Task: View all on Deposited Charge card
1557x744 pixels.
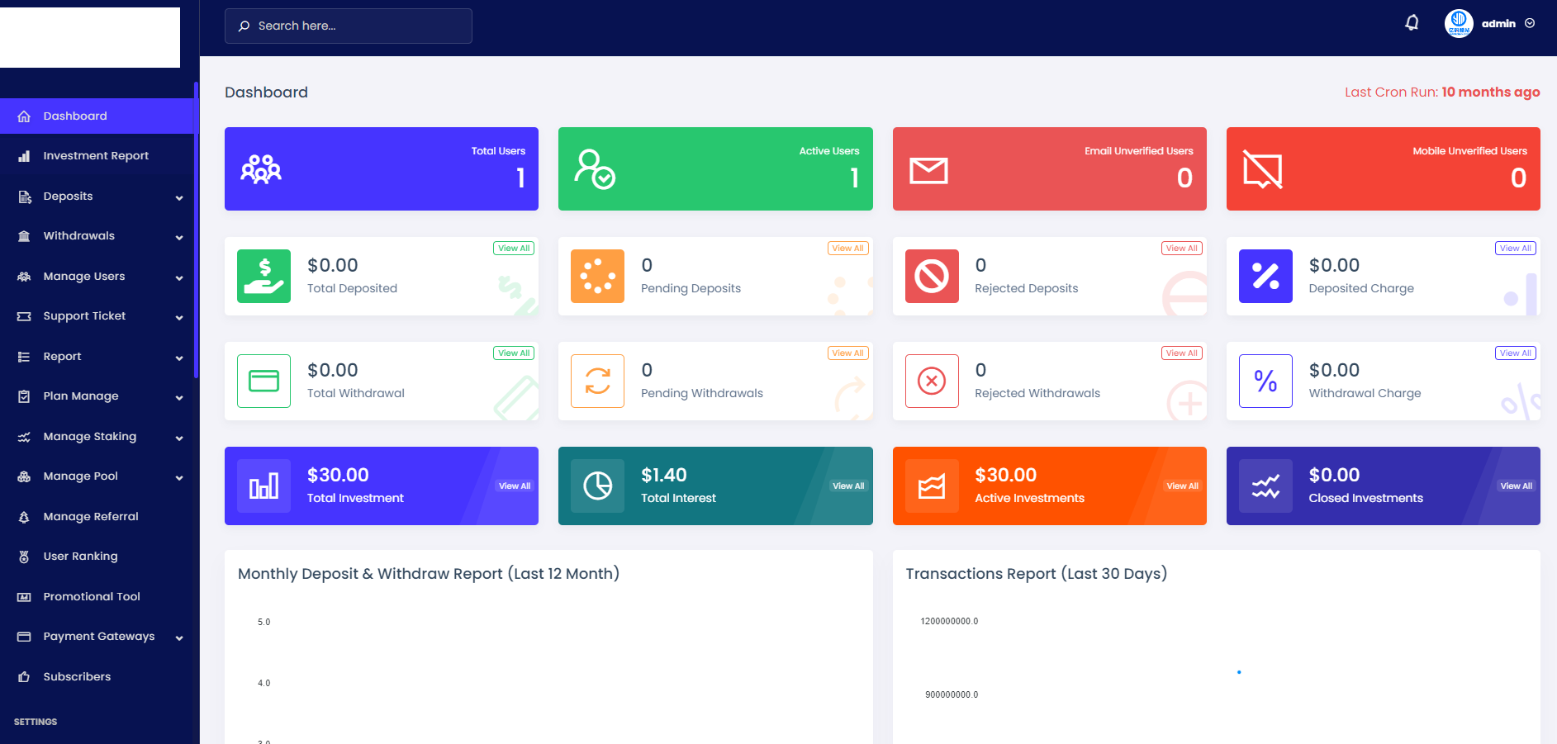Action: point(1515,249)
